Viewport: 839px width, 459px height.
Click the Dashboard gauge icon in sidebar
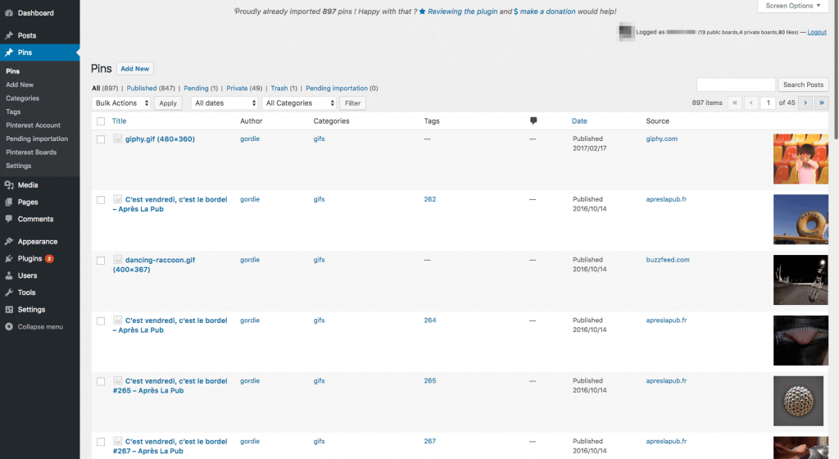9,13
